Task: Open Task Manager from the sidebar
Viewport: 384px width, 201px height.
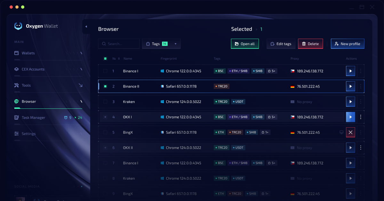Action: 17,117
